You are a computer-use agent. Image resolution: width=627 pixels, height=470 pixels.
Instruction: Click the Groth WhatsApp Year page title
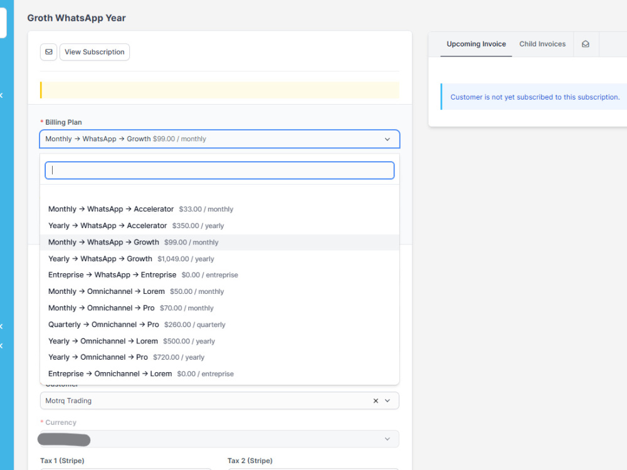(x=76, y=18)
